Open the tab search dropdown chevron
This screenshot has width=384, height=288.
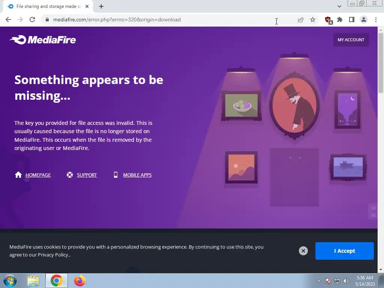click(x=339, y=6)
